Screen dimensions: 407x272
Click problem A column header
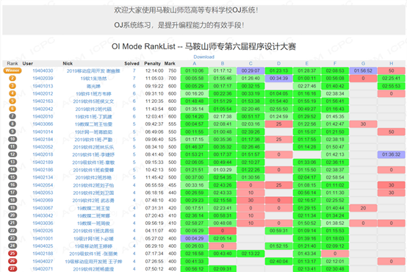[195, 63]
